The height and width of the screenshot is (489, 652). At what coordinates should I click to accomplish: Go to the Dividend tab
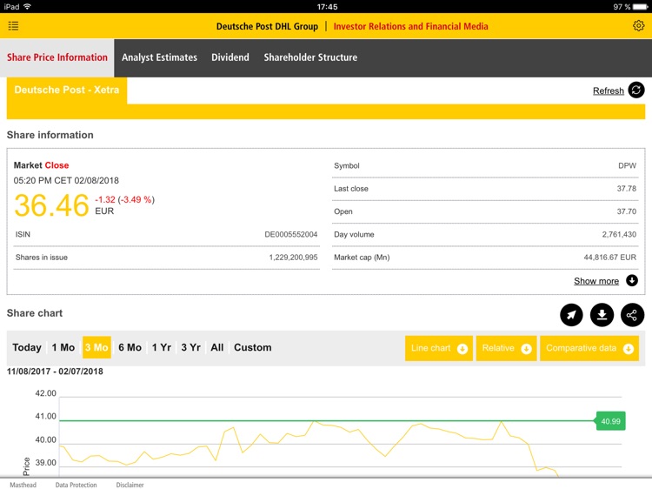pyautogui.click(x=230, y=57)
